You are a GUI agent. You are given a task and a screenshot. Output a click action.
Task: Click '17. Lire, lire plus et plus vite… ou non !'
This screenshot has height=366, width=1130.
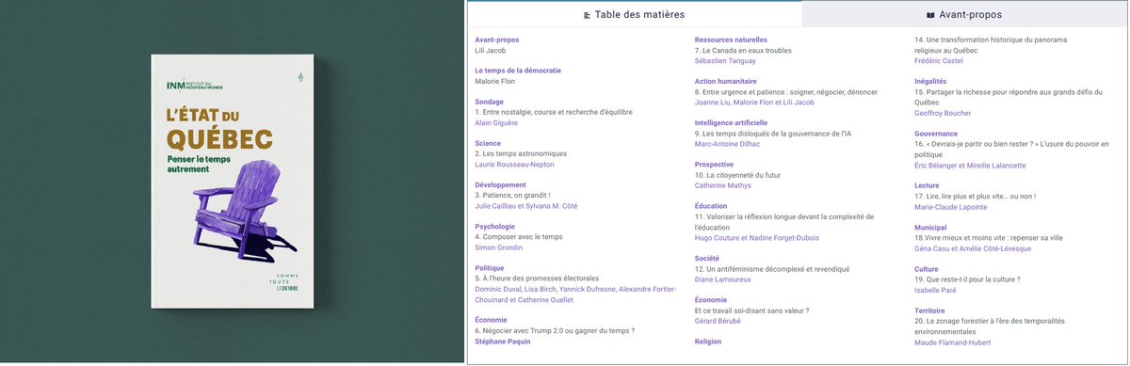(x=975, y=196)
